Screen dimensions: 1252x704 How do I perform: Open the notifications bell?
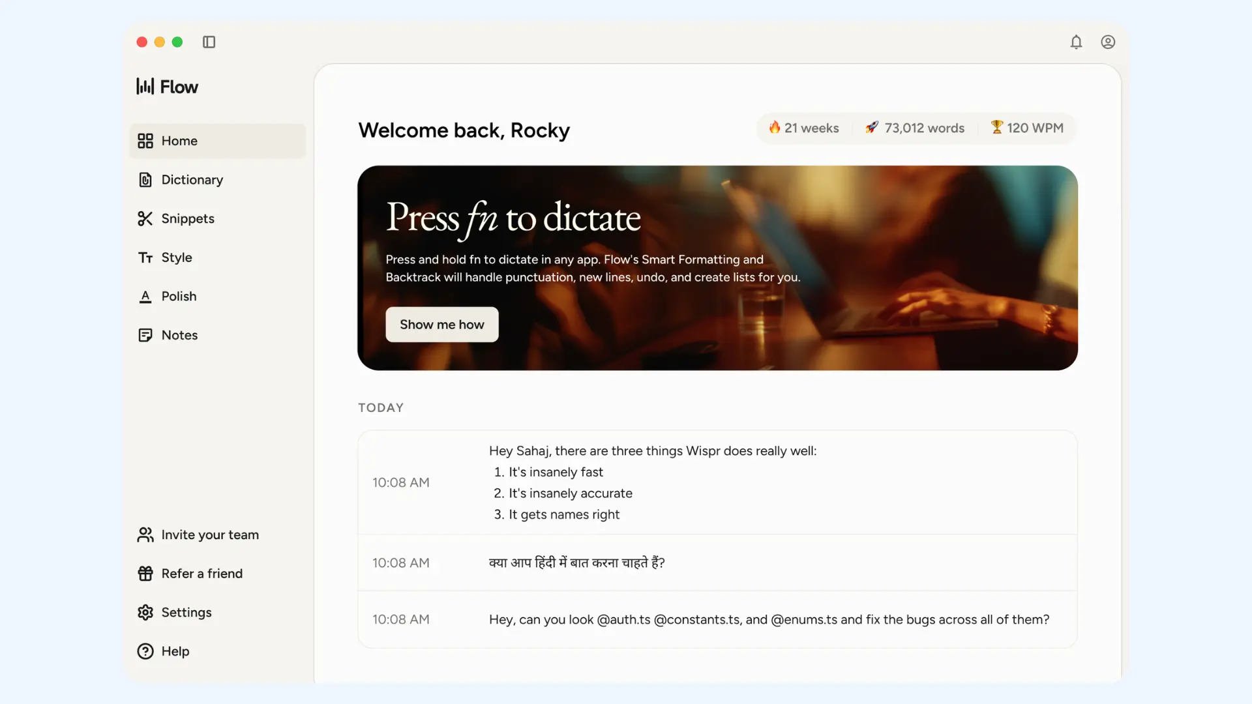point(1076,42)
